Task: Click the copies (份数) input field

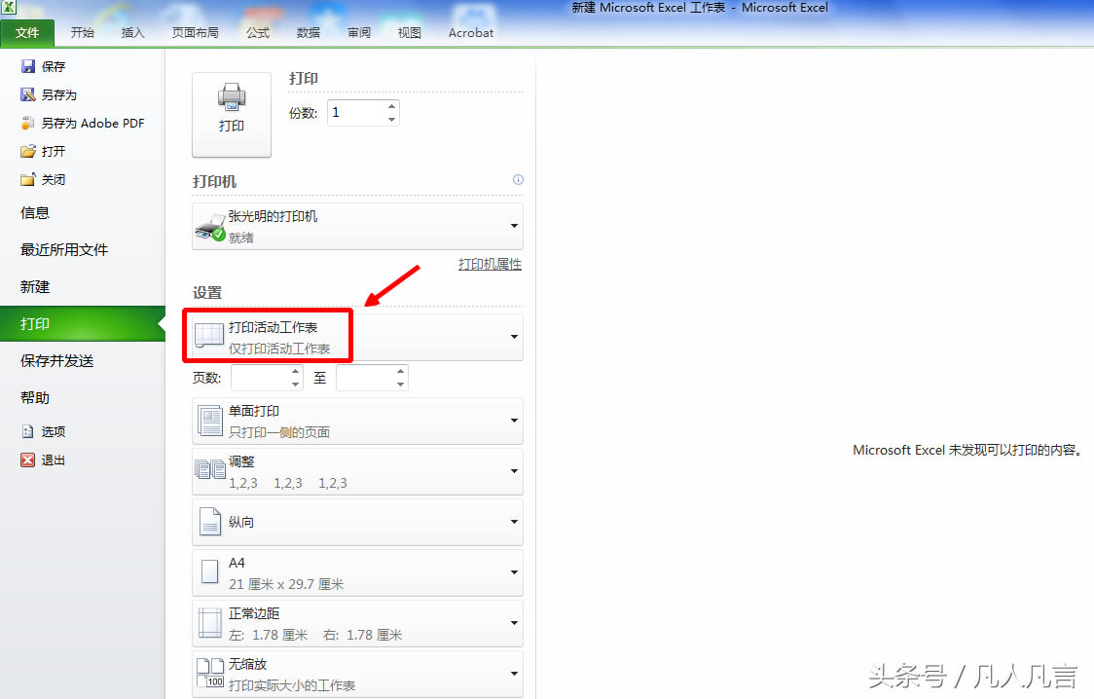Action: click(356, 112)
